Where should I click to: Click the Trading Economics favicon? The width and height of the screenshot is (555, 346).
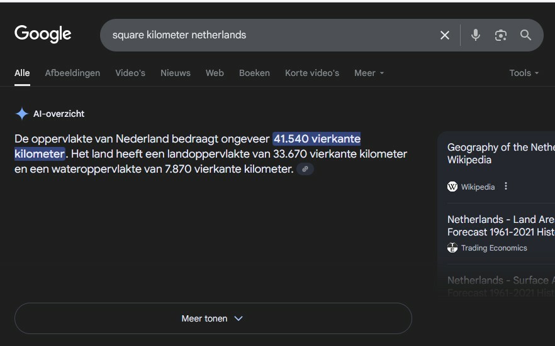click(452, 248)
